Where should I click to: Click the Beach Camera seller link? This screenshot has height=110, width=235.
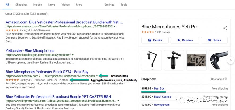(163, 97)
